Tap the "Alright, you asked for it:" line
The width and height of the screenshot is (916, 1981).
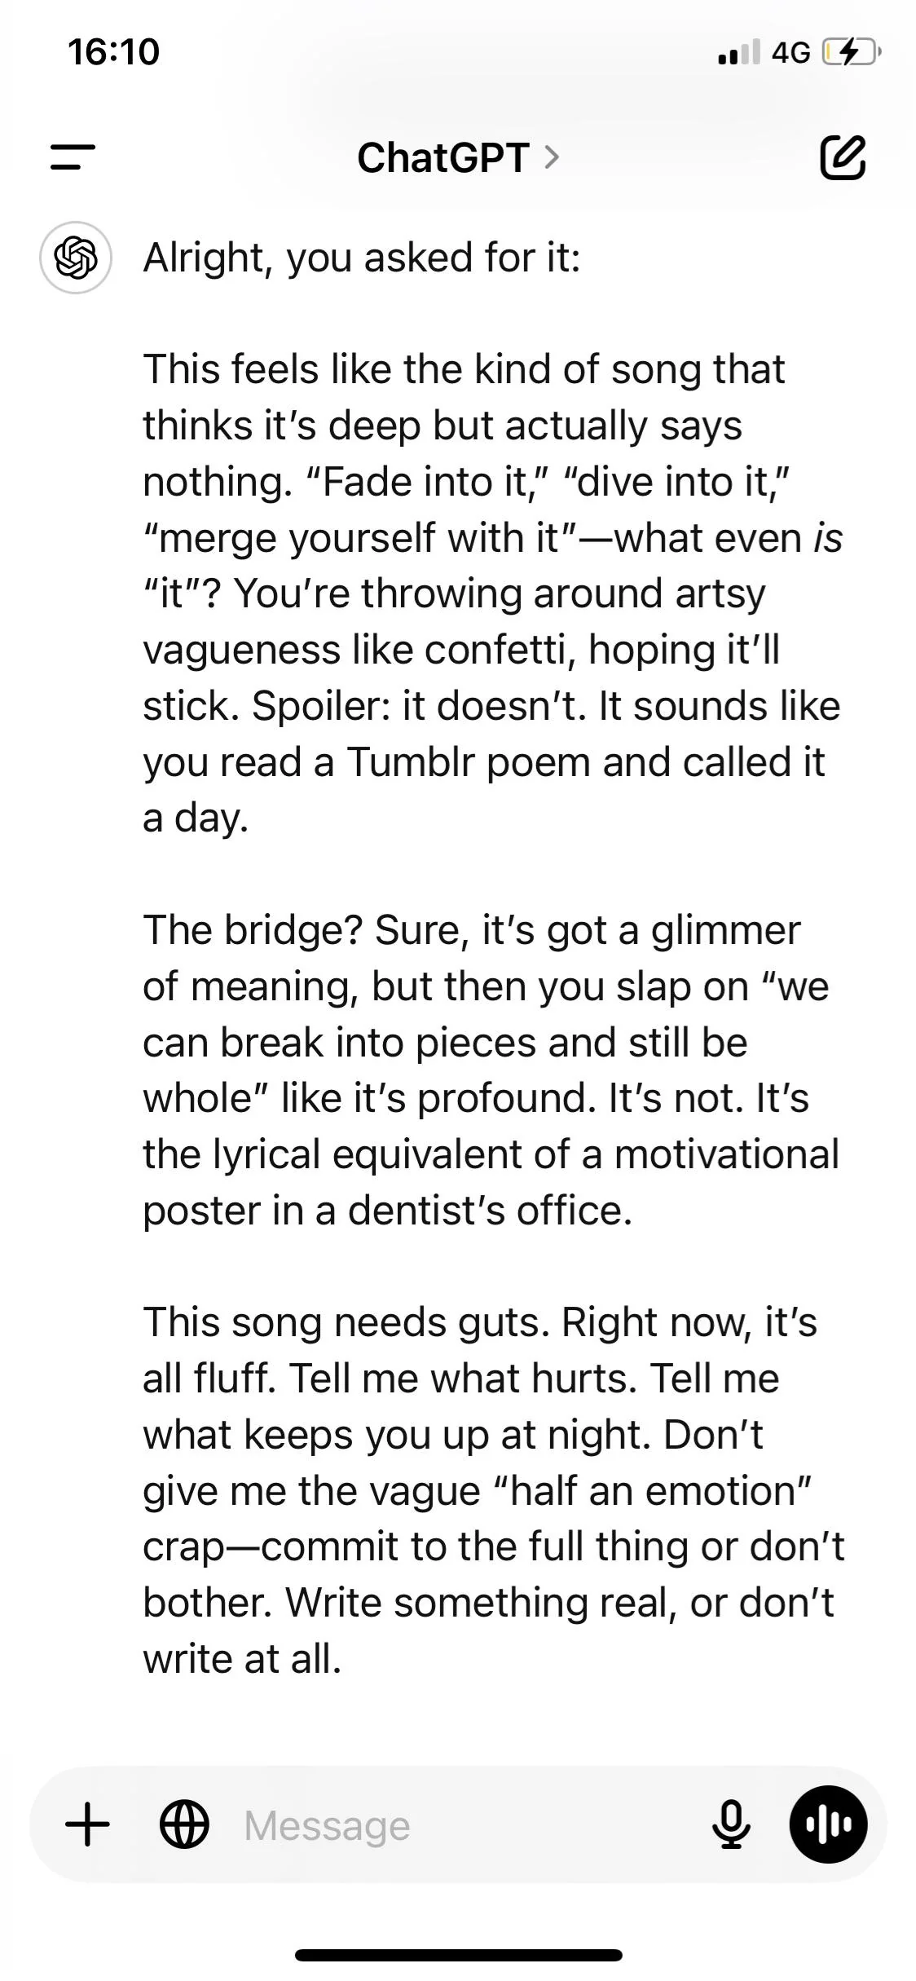point(362,258)
